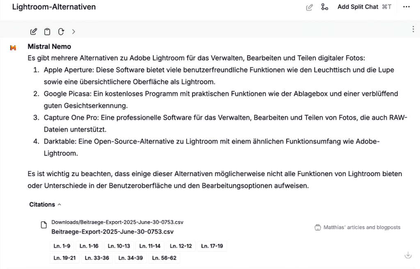The height and width of the screenshot is (269, 420).
Task: Click the intro sentence 'Es gibt mehrere Alternativen'
Action: (196, 58)
